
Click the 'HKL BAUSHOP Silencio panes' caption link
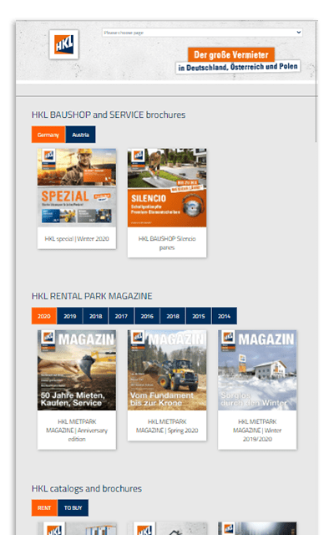(167, 243)
